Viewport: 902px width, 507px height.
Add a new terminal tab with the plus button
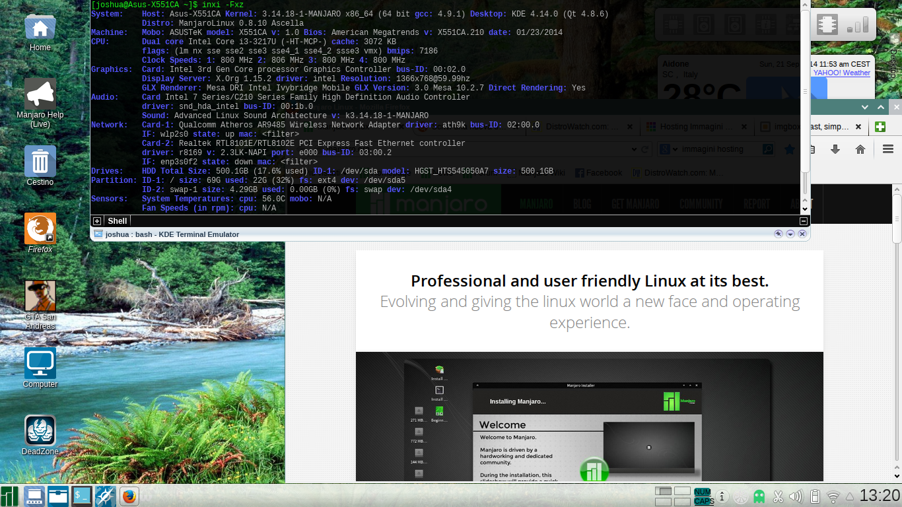coord(96,221)
